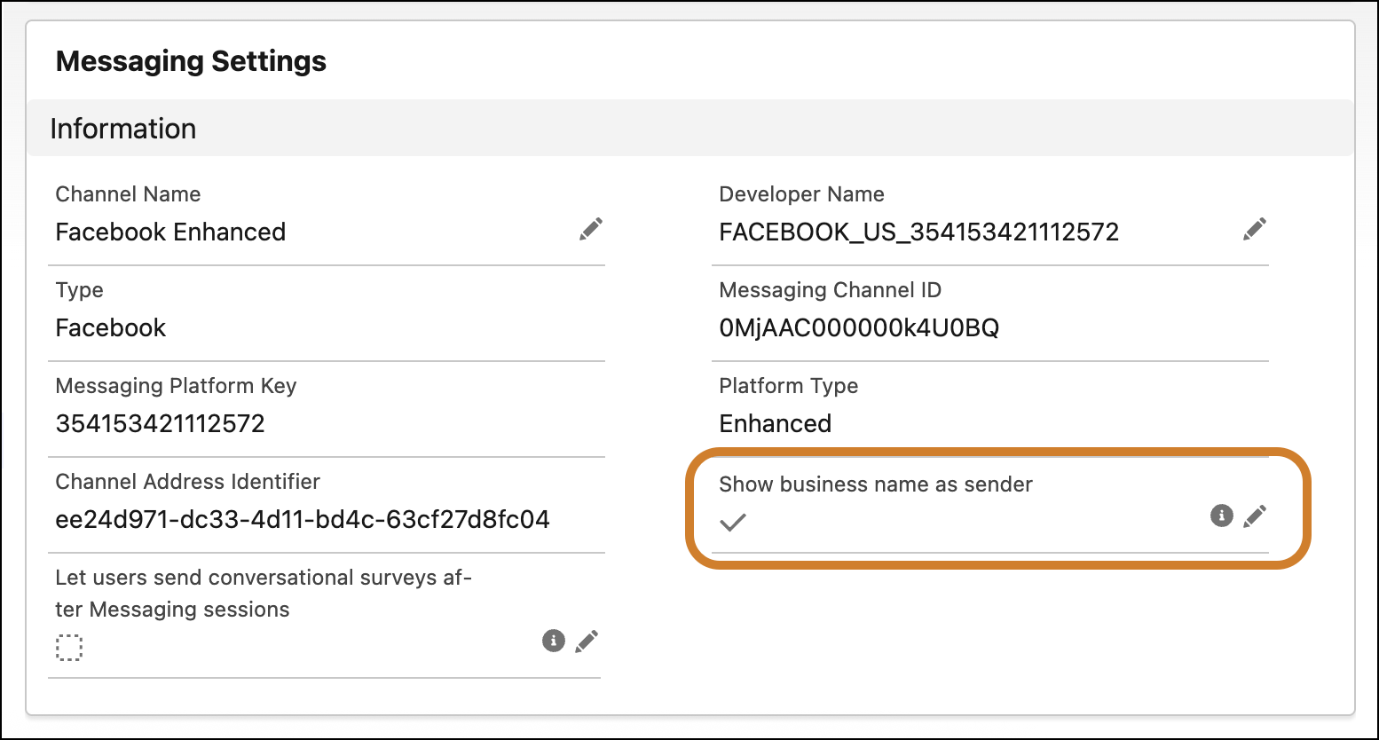Show info for conversational surveys setting
The height and width of the screenshot is (740, 1379).
(554, 641)
